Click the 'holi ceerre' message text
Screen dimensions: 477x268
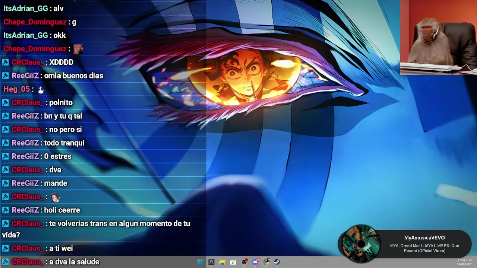pos(62,210)
